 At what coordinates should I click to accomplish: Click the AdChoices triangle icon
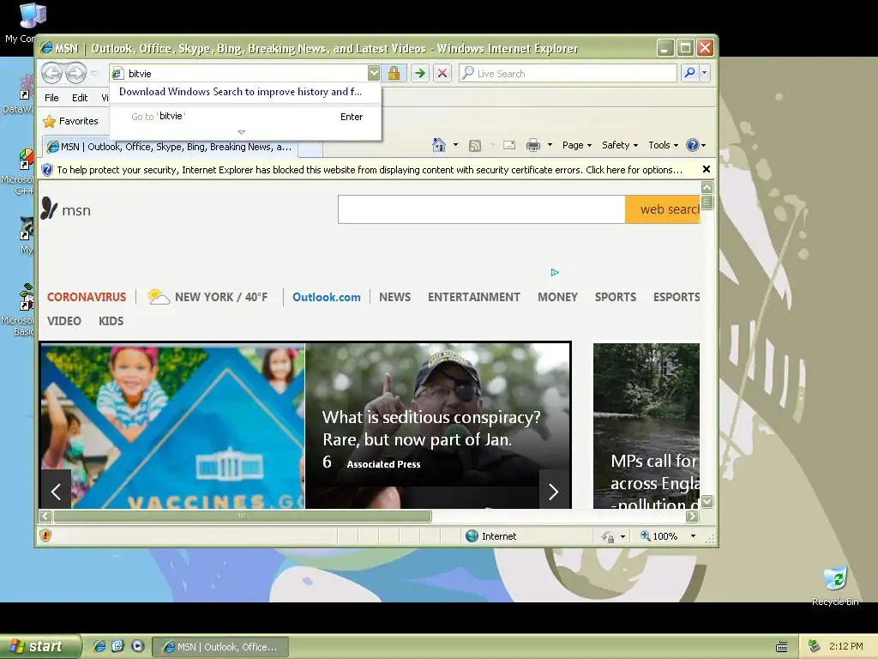555,272
